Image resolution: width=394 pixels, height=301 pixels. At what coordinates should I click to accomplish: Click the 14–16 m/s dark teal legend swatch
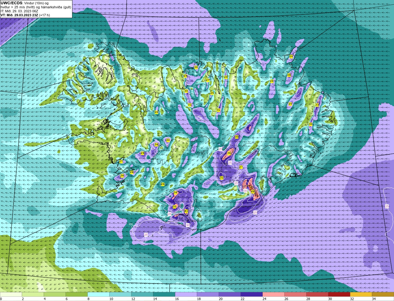click(x=164, y=295)
